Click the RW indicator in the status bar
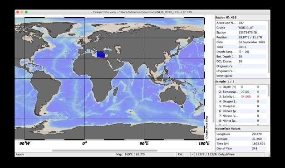 coord(180,154)
